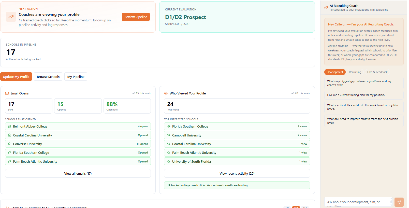Click Palm Beach Atlantic University Opened row

coord(78,161)
